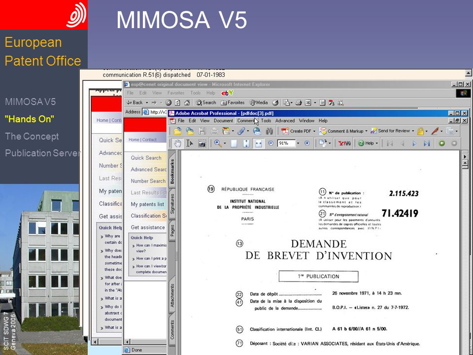
Task: Click the Favorites button in IE toolbar
Action: 233,103
